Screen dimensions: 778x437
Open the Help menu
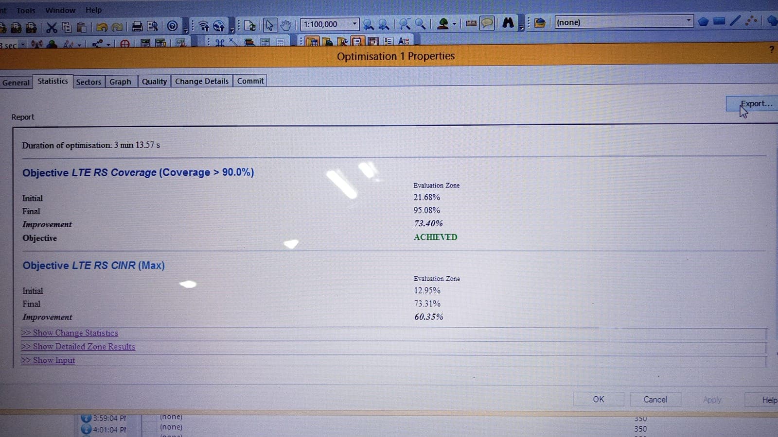(x=94, y=10)
